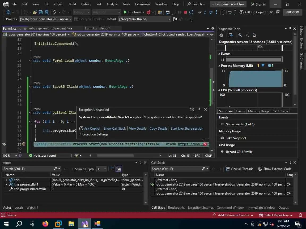Show the next statement arrow
Image resolution: width=306 pixels, height=229 pixels.
point(199,12)
